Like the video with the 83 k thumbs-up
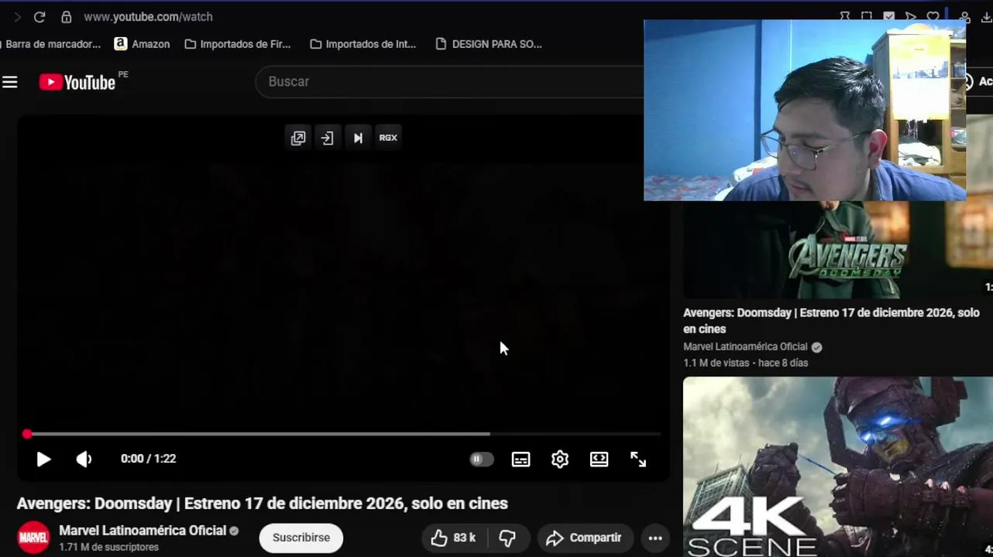Viewport: 993px width, 557px height. pos(453,538)
